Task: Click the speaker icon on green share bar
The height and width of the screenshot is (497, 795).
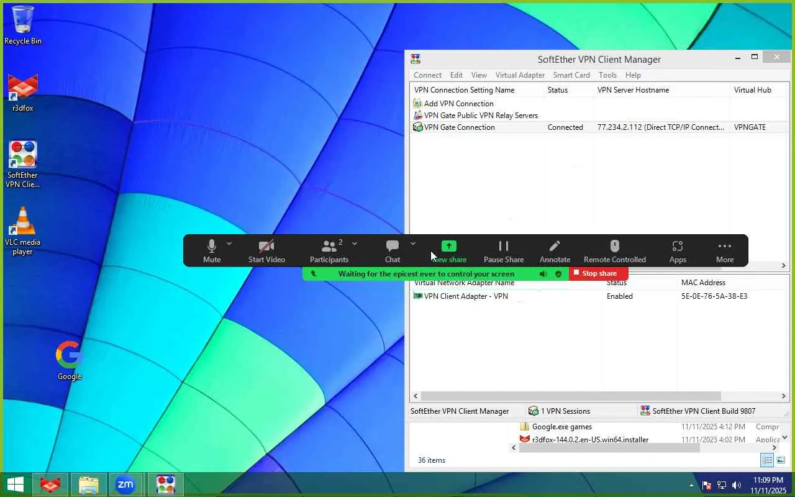Action: tap(543, 273)
